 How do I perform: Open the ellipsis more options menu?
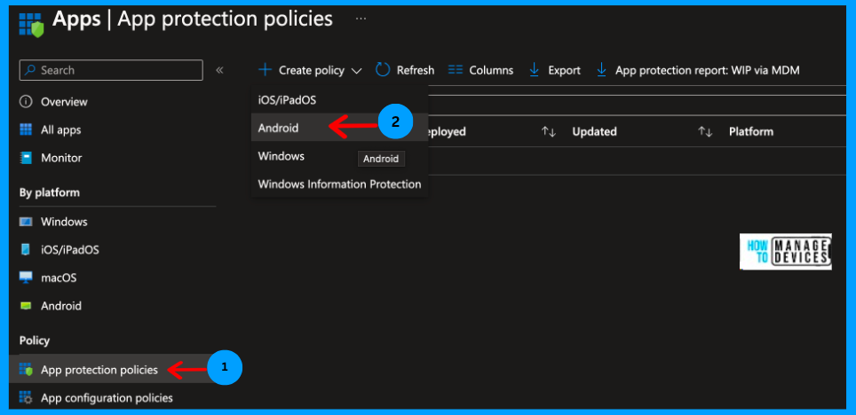361,20
